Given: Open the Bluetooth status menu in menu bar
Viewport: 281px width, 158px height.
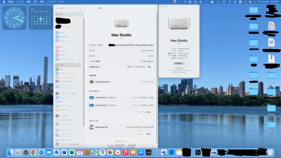Looking at the screenshot, I should [185, 2].
